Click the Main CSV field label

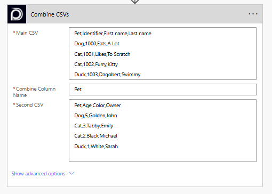click(26, 33)
